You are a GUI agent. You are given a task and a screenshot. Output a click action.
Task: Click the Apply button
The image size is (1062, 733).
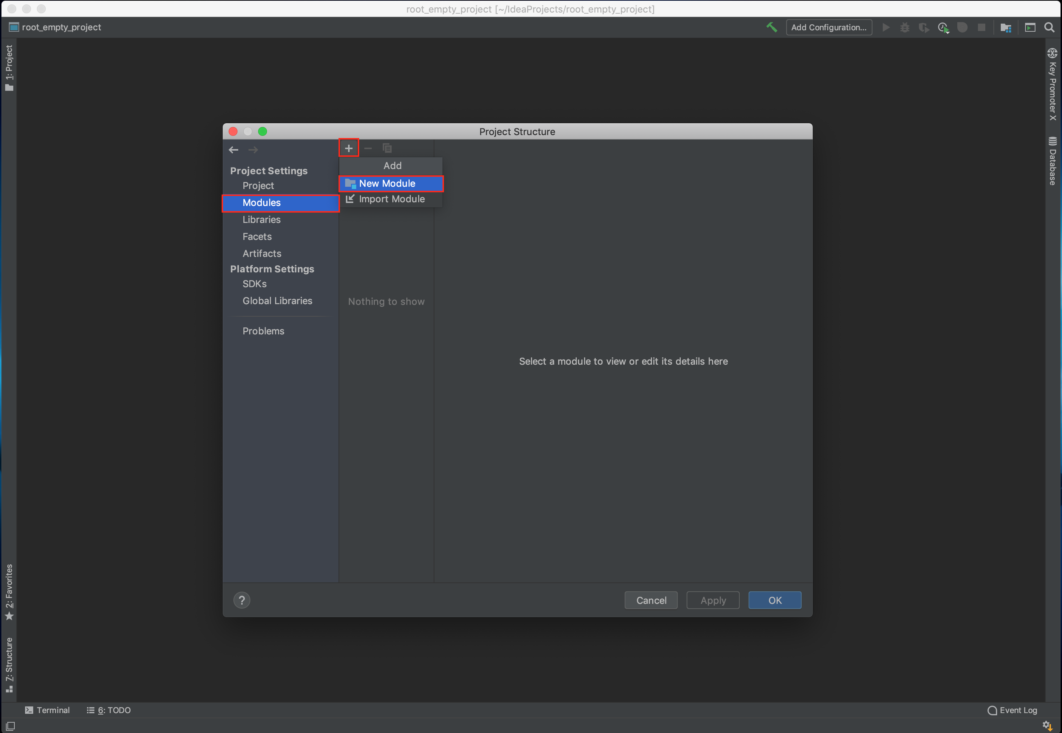[713, 600]
